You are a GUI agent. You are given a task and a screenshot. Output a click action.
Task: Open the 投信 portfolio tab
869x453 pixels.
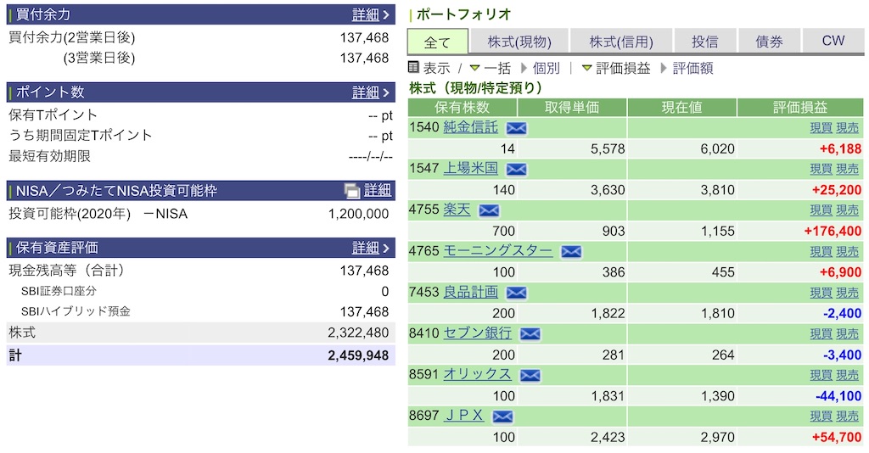click(705, 42)
